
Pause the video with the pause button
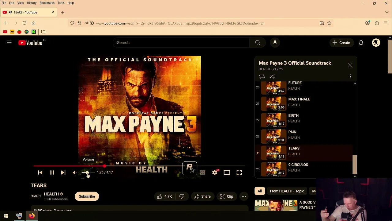tap(52, 173)
